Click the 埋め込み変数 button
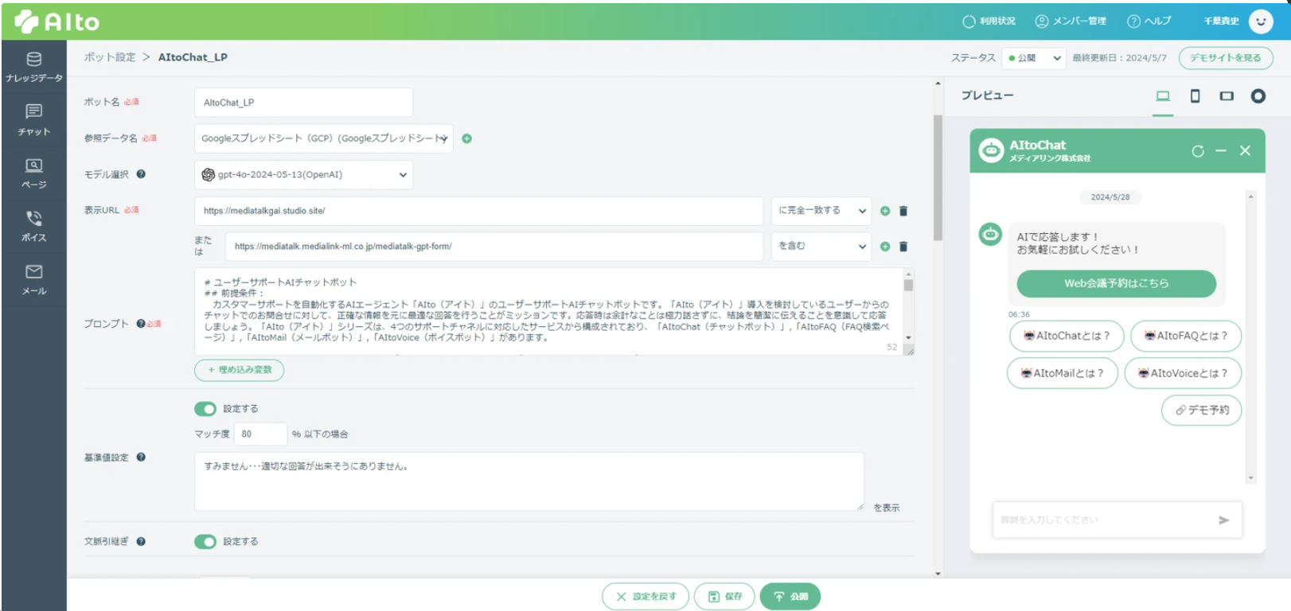 pyautogui.click(x=239, y=370)
